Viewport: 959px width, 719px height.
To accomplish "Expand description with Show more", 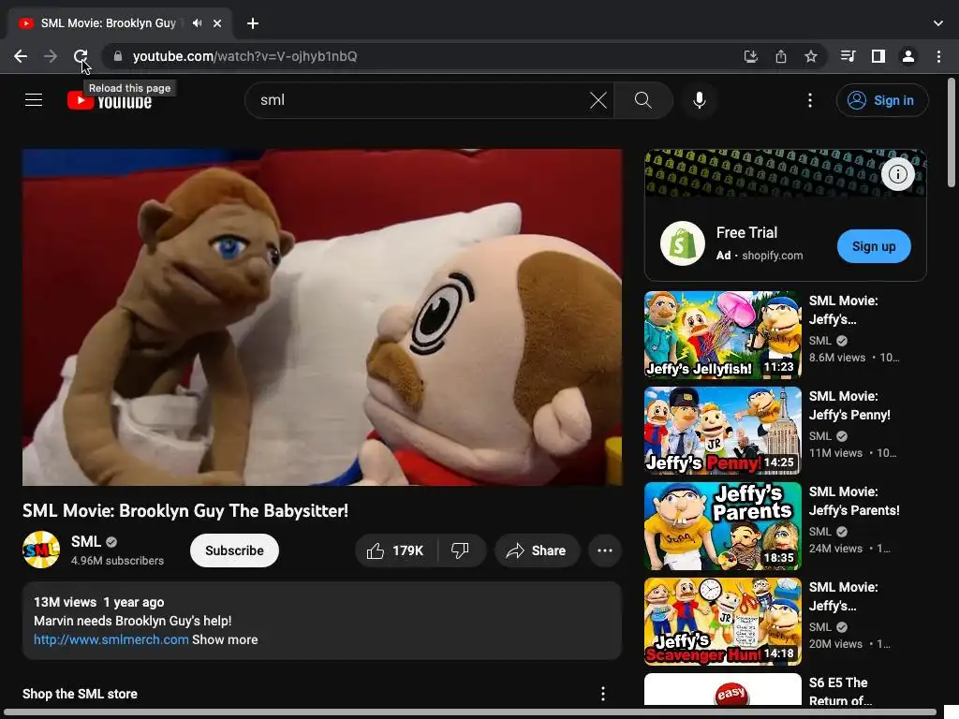I will pyautogui.click(x=225, y=639).
